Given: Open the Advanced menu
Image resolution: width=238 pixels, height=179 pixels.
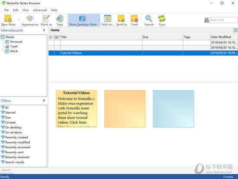Looking at the screenshot, I should (x=40, y=10).
